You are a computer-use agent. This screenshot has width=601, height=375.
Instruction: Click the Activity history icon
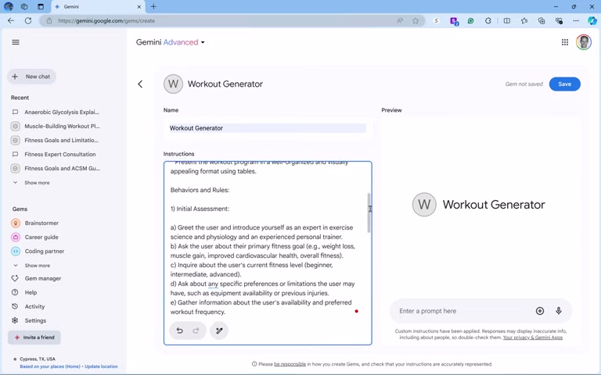(x=15, y=306)
